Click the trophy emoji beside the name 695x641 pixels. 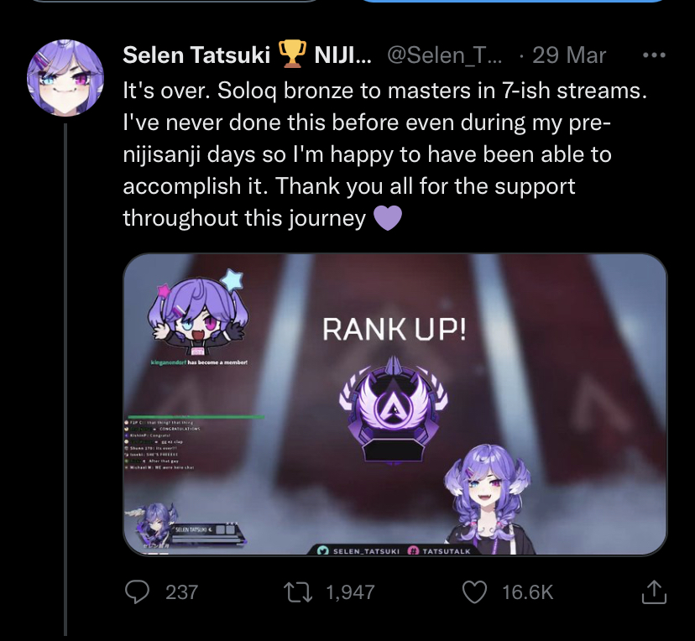click(x=292, y=54)
